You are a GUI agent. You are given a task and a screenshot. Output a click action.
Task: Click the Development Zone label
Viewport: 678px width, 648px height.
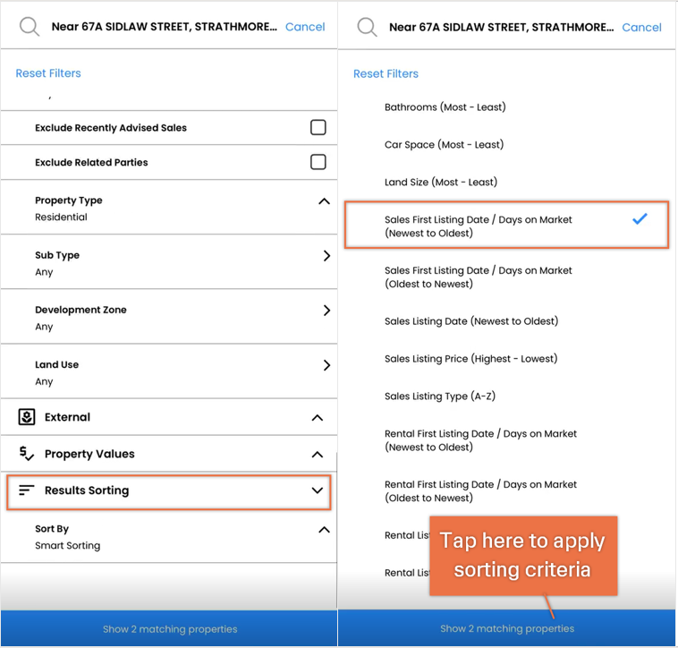coord(81,310)
